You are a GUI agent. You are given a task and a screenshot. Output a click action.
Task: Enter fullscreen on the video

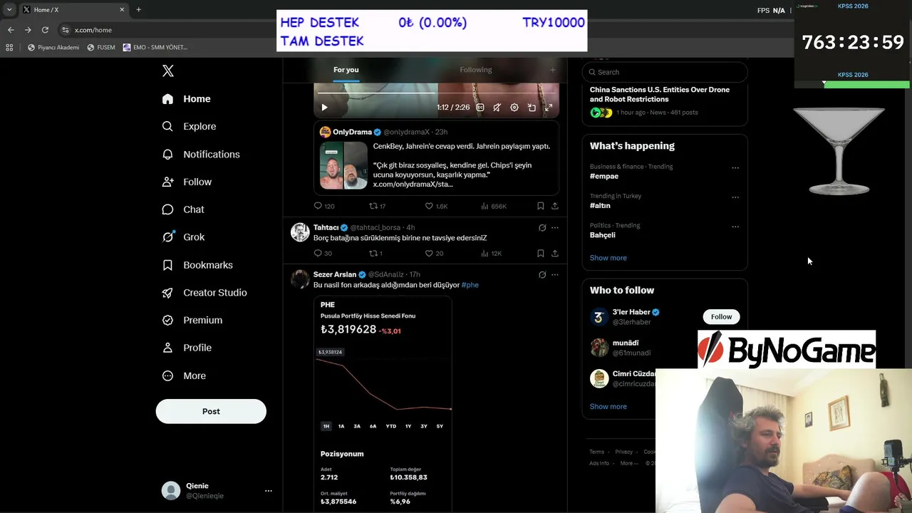[549, 108]
